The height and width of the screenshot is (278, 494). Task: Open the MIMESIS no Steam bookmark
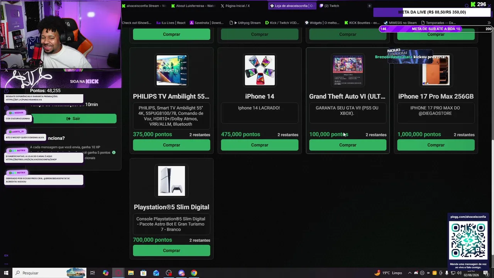click(x=400, y=23)
